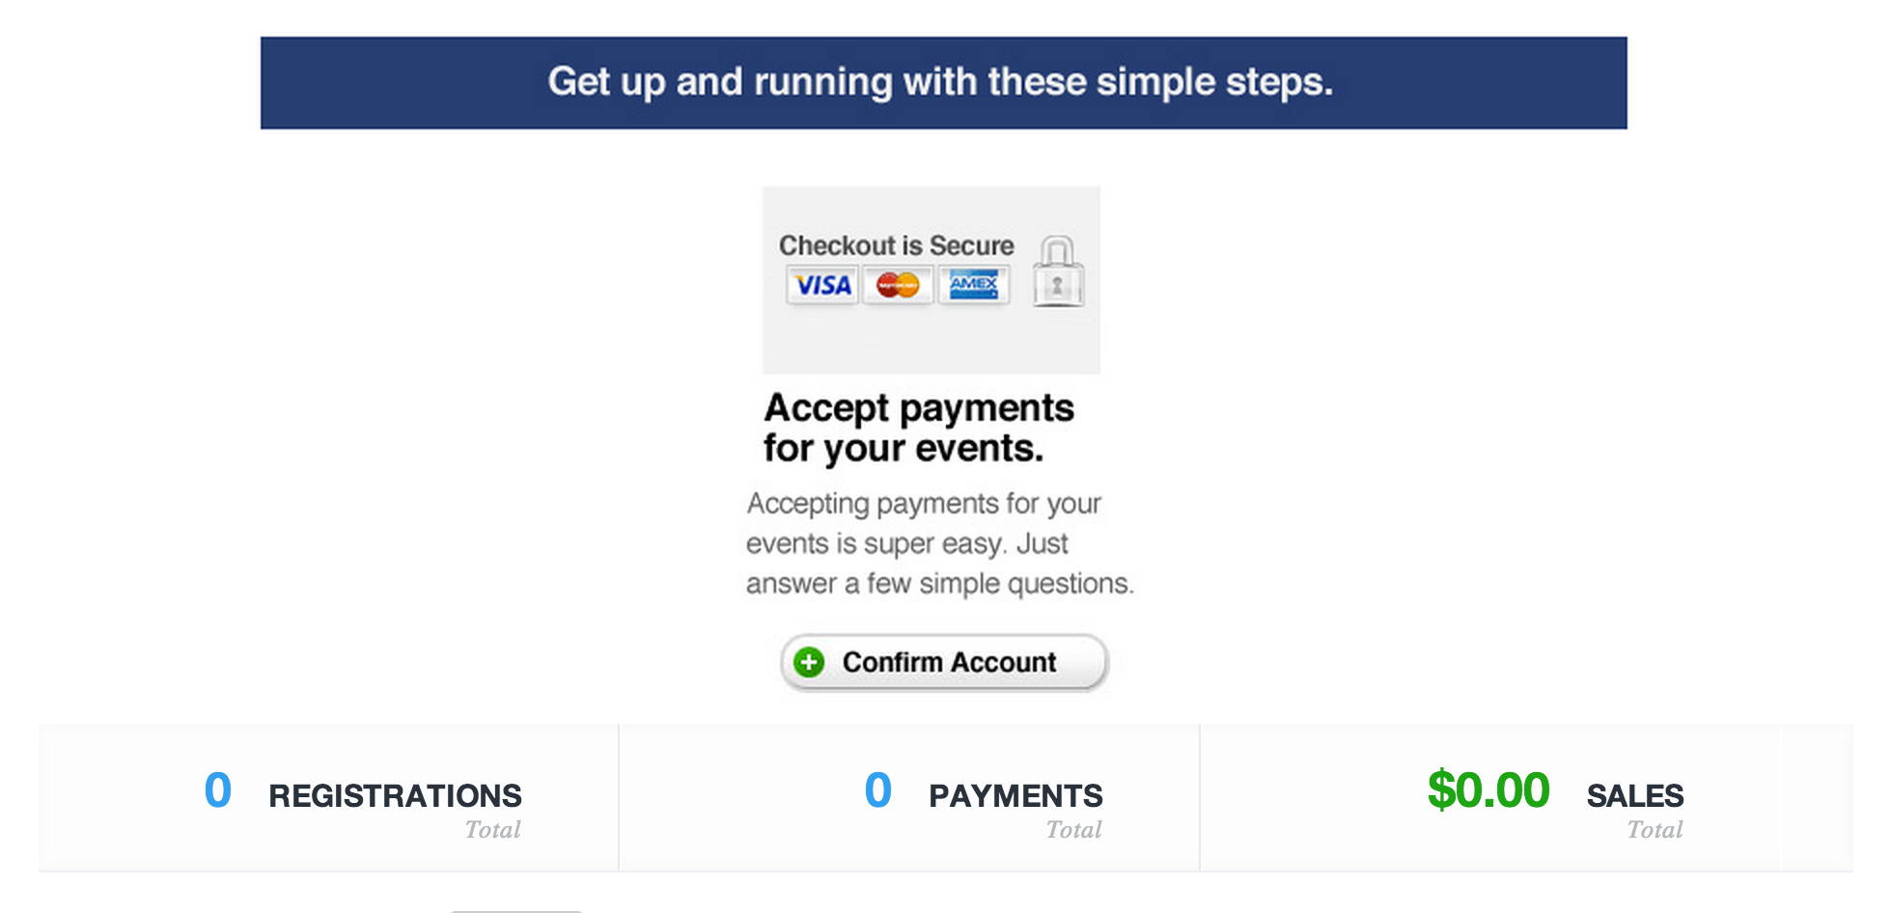1892x913 pixels.
Task: Click the AMEX card icon
Action: click(974, 286)
